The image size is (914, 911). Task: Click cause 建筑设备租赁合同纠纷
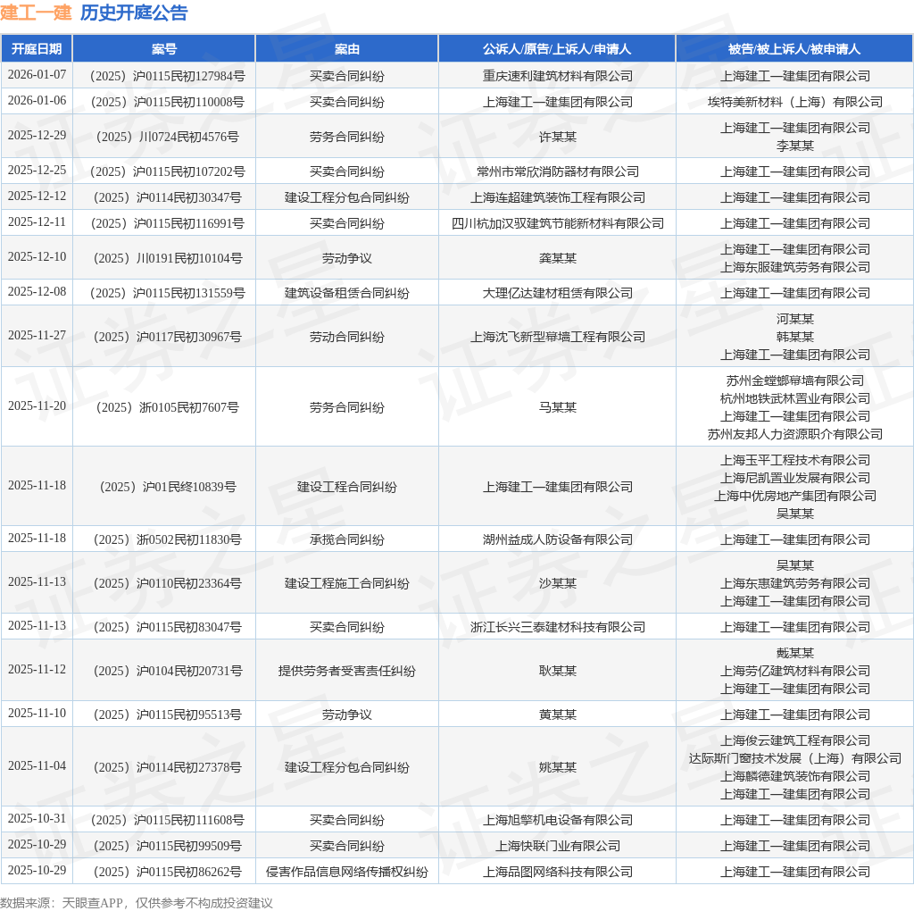347,293
